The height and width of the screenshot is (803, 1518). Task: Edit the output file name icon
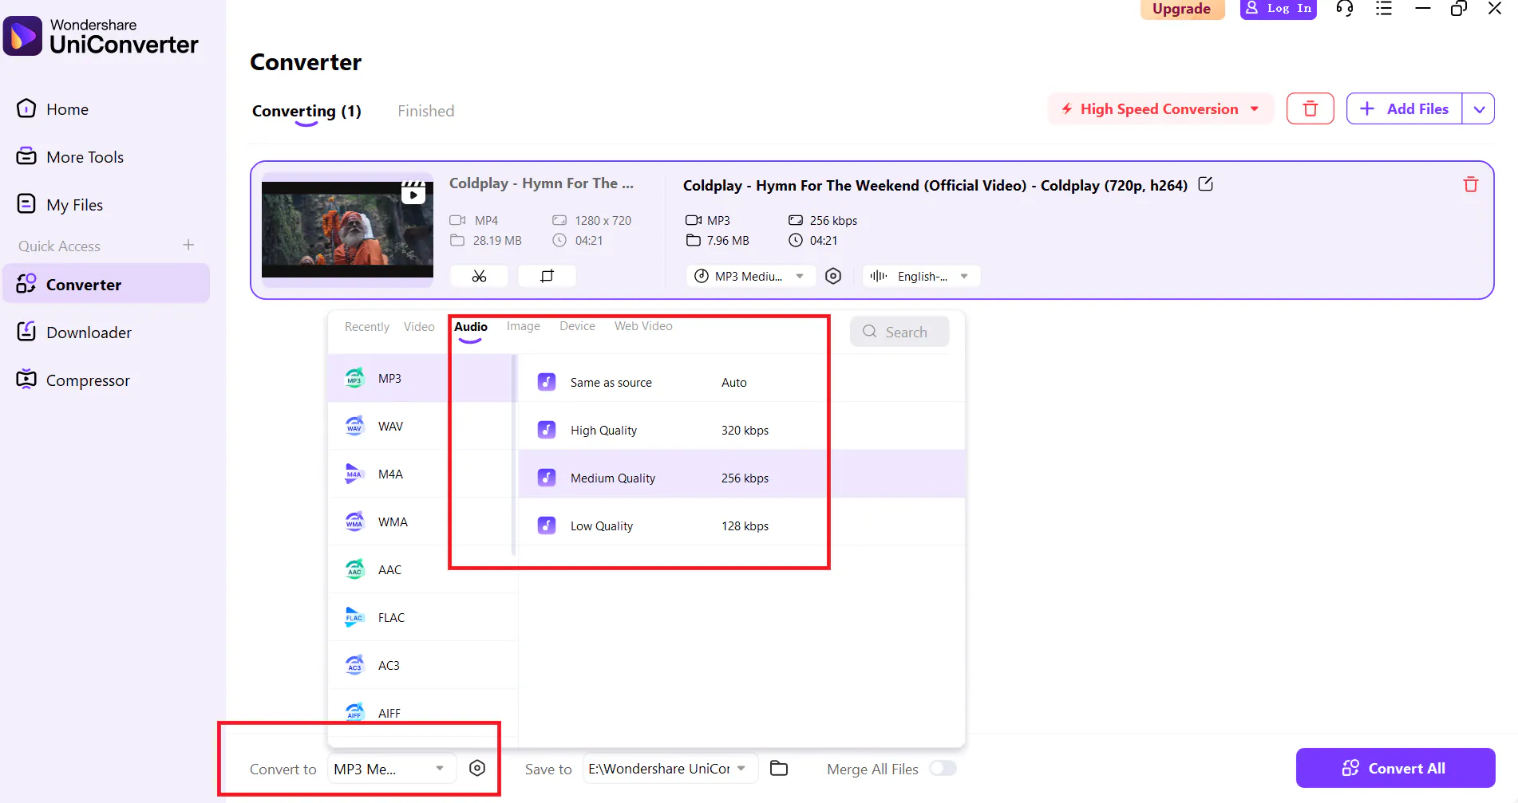[x=1205, y=184]
